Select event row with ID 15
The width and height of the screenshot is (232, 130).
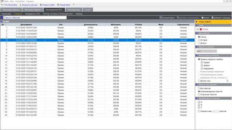pos(98,71)
